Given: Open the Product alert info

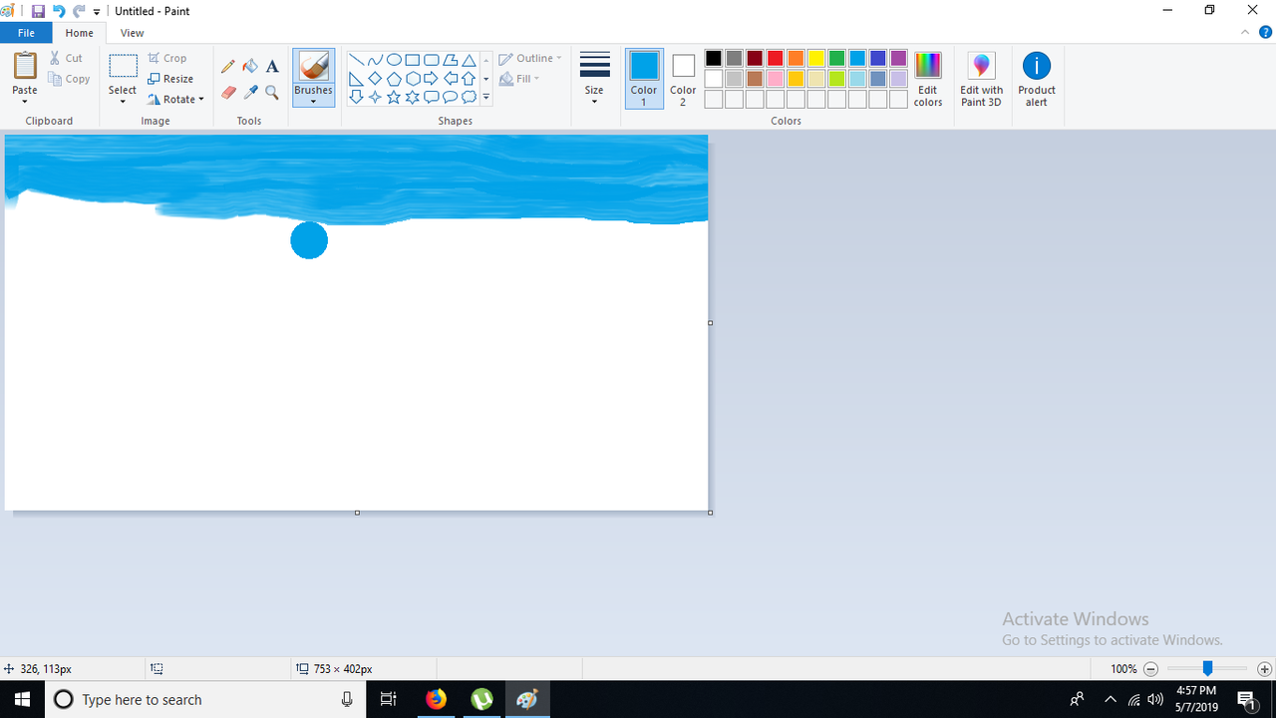Looking at the screenshot, I should point(1037,79).
